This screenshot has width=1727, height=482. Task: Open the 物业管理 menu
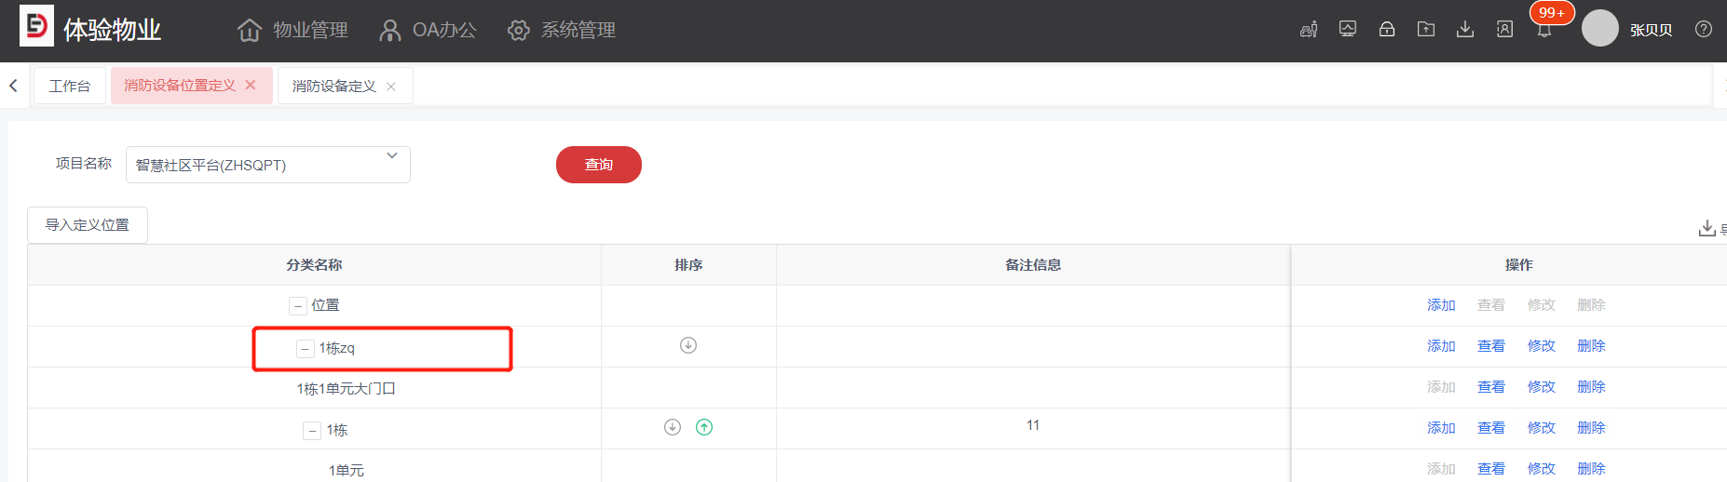(293, 30)
